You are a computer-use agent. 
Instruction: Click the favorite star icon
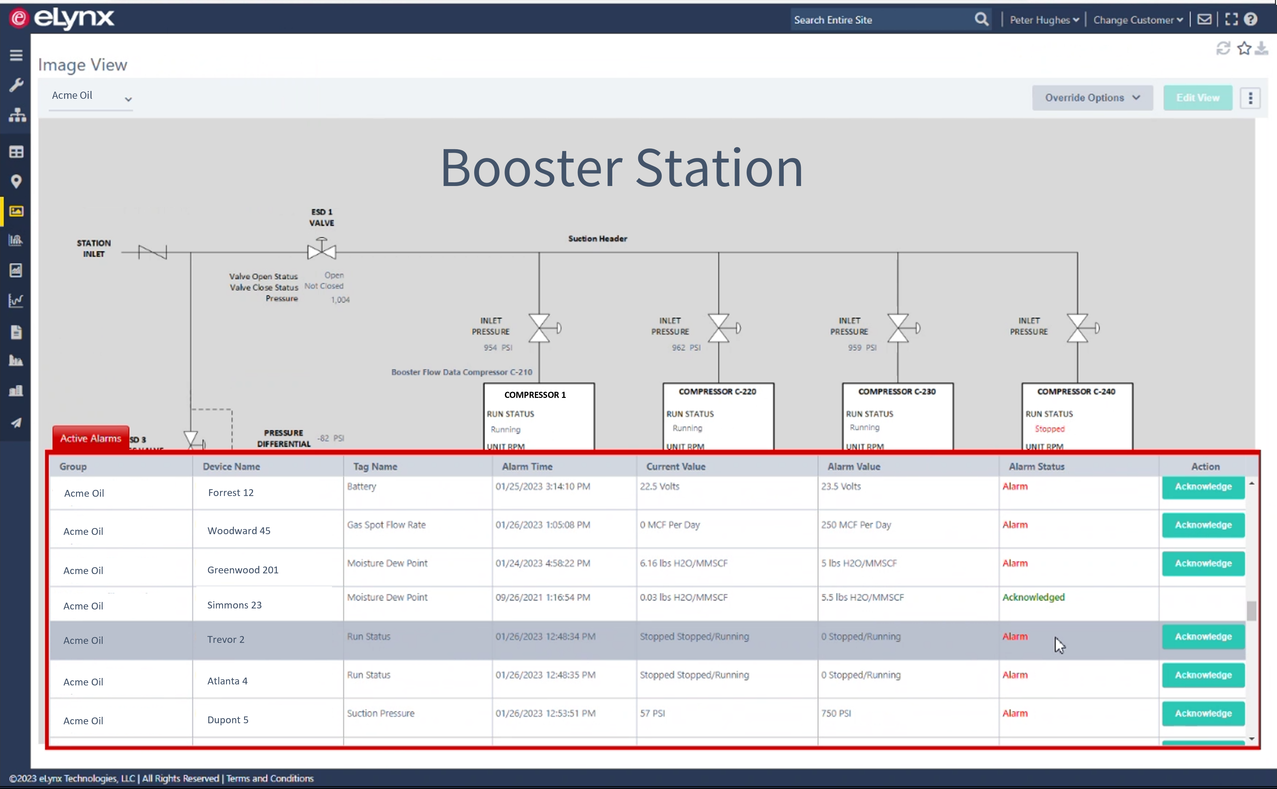tap(1244, 48)
